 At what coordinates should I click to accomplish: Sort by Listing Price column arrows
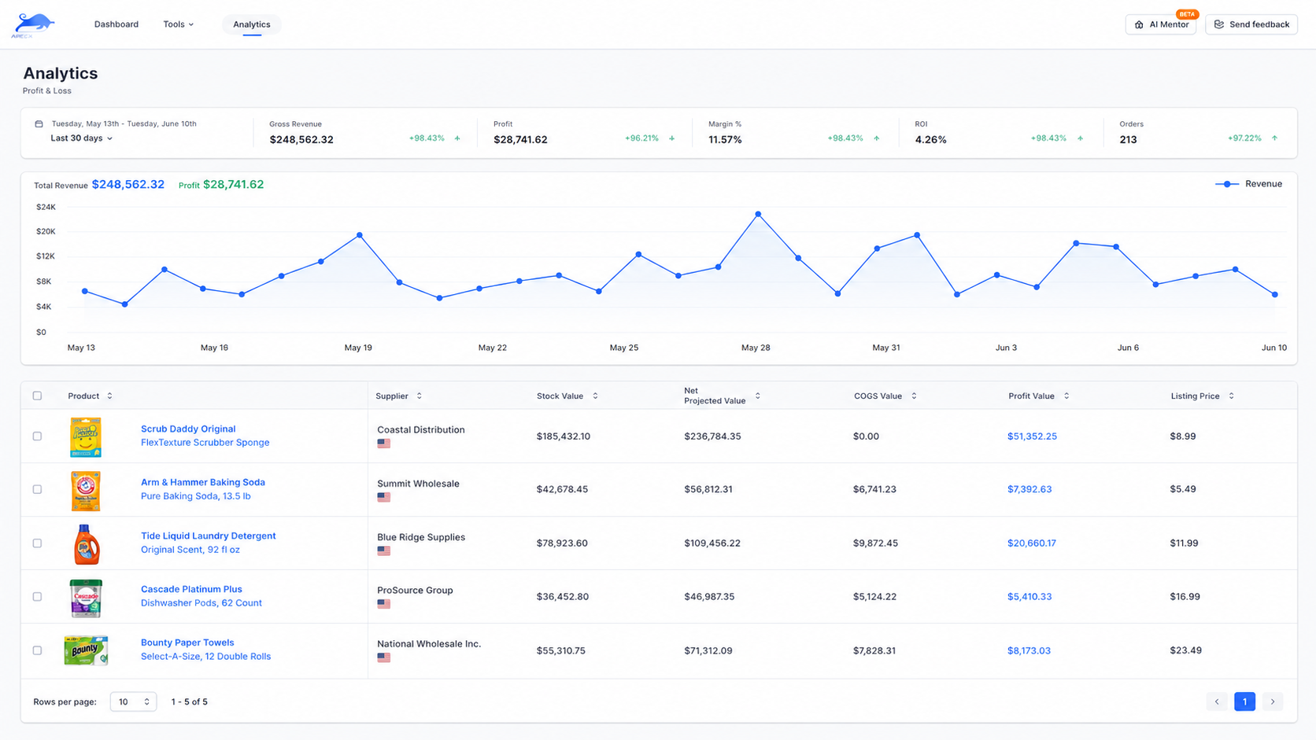point(1231,396)
